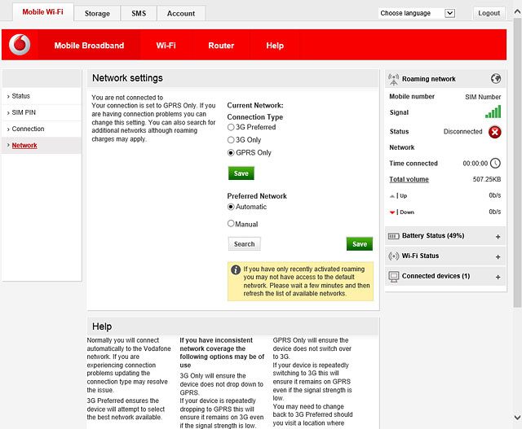Screen dimensions: 522x429
Task: Save the connection type setting
Action: point(241,173)
